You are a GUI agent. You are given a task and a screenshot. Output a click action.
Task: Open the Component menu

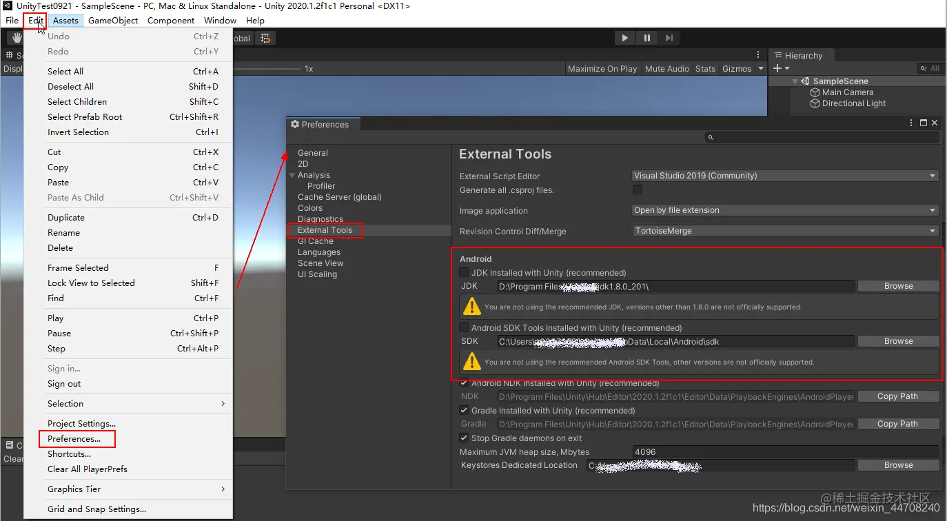pos(171,20)
